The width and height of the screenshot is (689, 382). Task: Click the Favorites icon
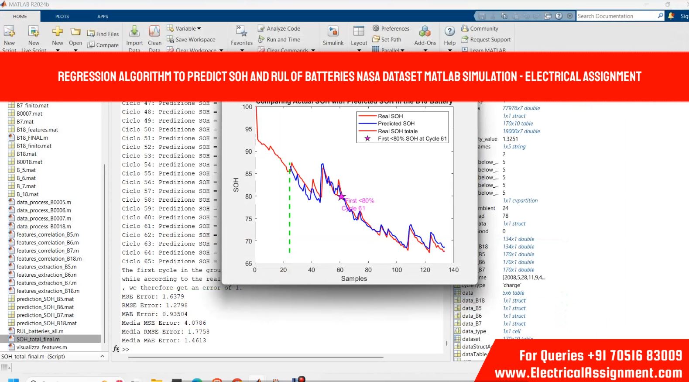(241, 31)
